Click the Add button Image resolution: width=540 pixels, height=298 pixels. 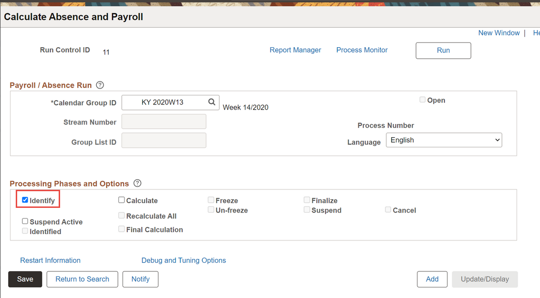pyautogui.click(x=432, y=279)
